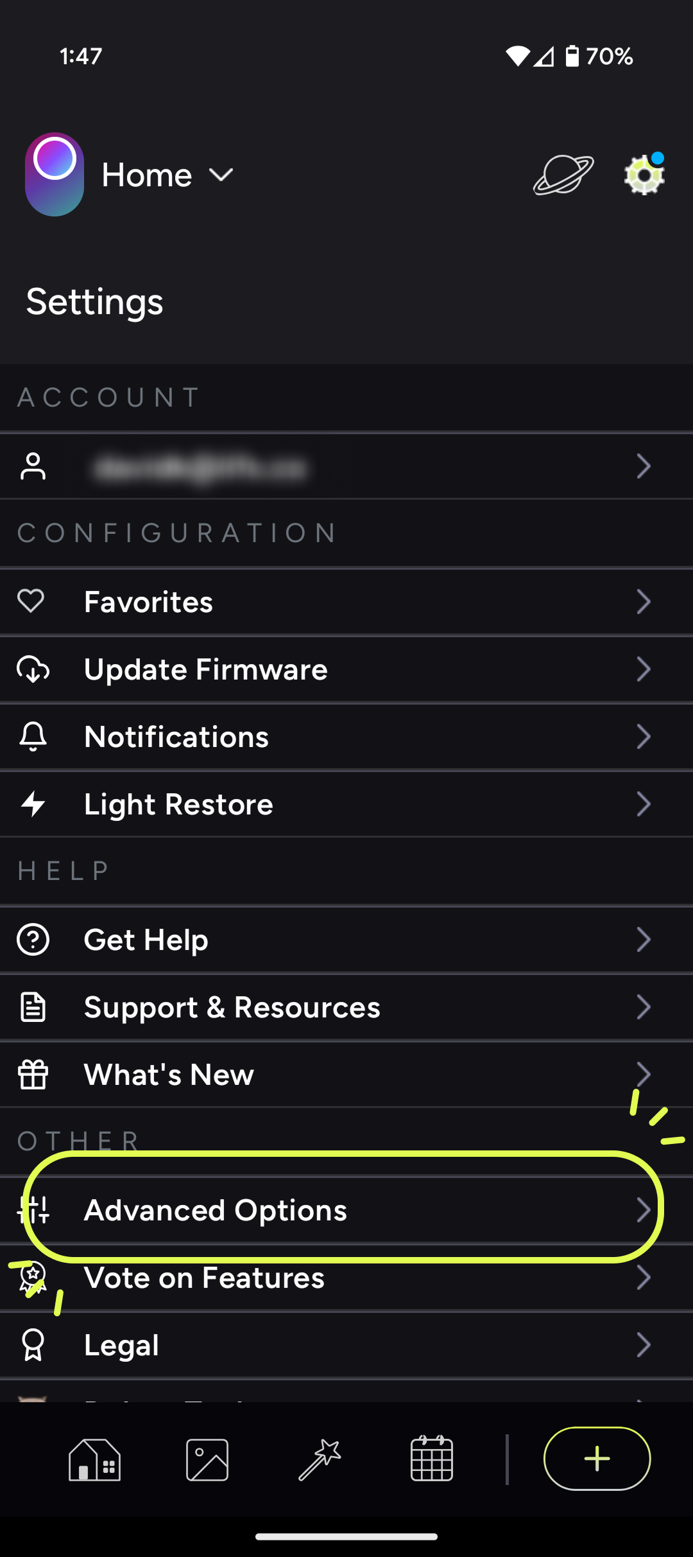Tap the settings gear icon
The image size is (693, 1557).
coord(644,175)
